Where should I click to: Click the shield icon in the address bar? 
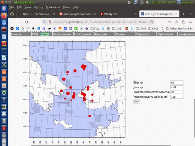click(x=45, y=22)
